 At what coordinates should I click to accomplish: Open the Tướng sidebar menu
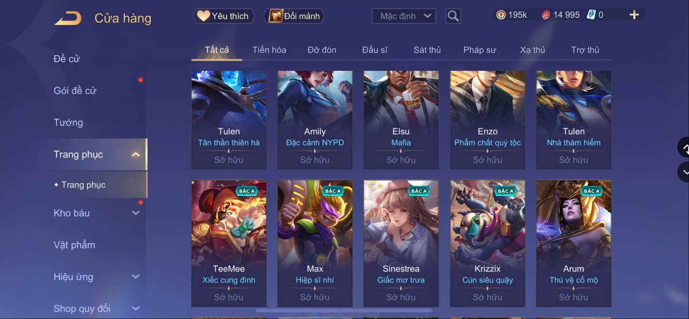click(68, 122)
